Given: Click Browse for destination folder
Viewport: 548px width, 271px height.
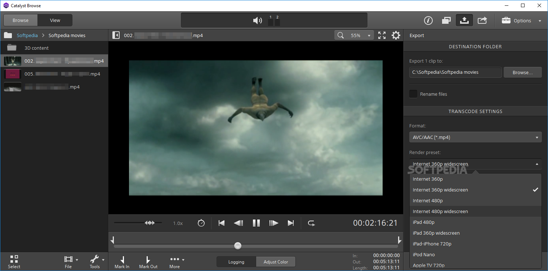Looking at the screenshot, I should pos(522,72).
